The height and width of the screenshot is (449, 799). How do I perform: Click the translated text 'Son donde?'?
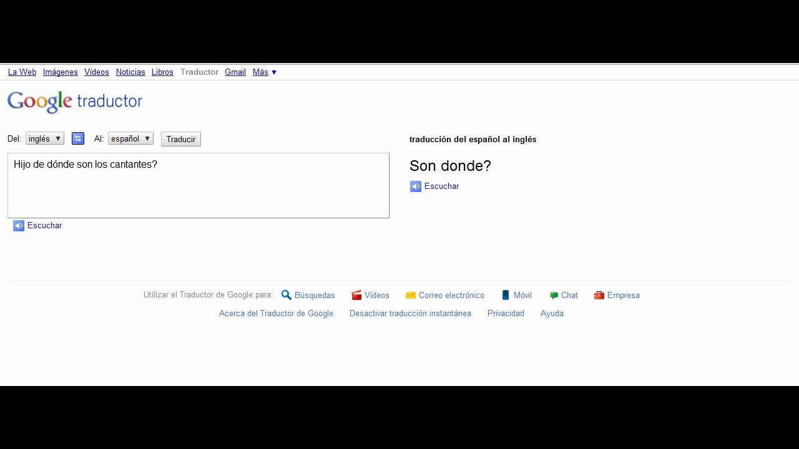pos(450,166)
